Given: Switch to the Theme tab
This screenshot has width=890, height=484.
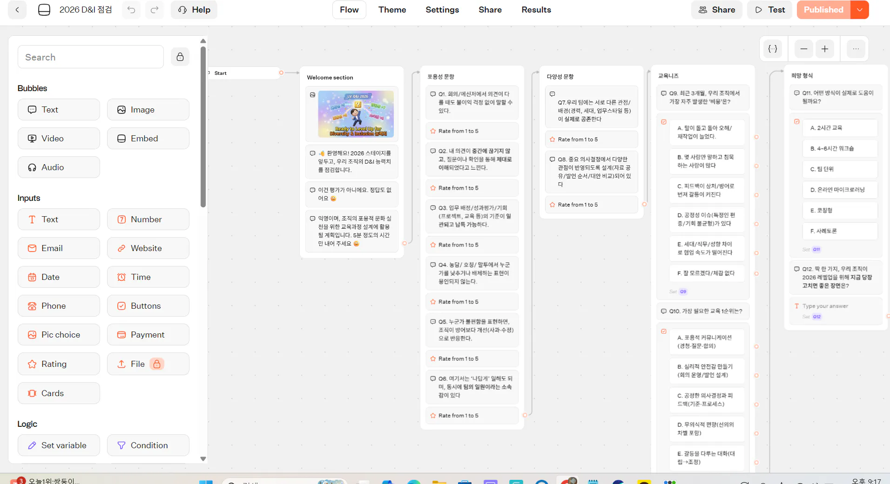Looking at the screenshot, I should click(x=392, y=10).
